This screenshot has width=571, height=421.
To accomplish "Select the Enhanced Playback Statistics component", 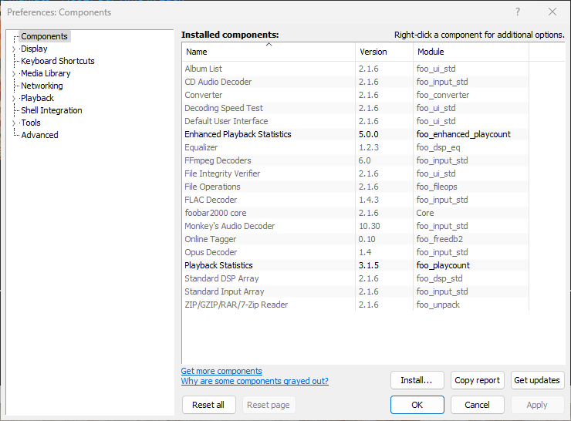I will [238, 134].
